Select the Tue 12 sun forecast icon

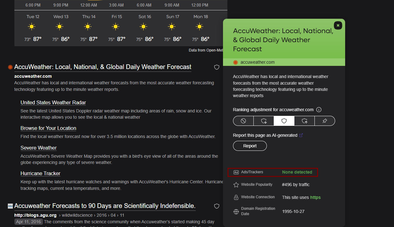31,27
